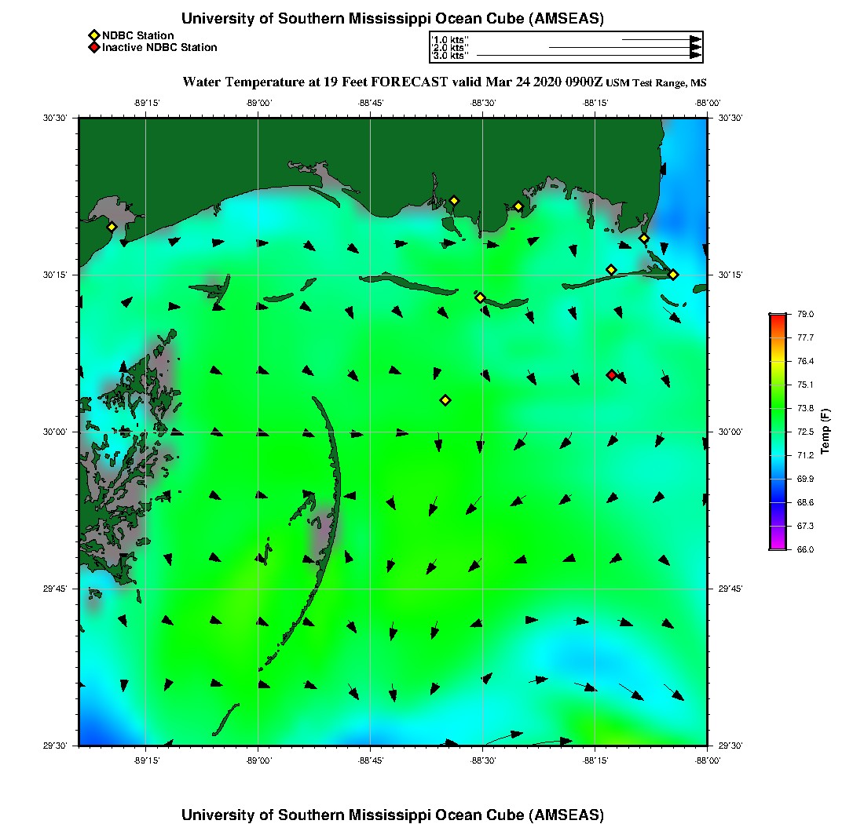Screen dimensions: 864x824
Task: Click the 72.5 color bar value
Action: click(x=805, y=432)
